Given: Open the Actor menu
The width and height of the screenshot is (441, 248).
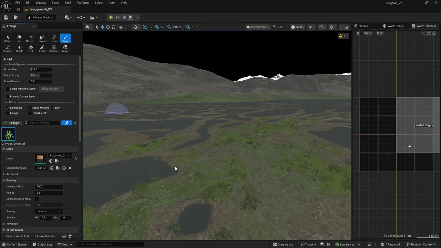Looking at the screenshot, I should (112, 3).
